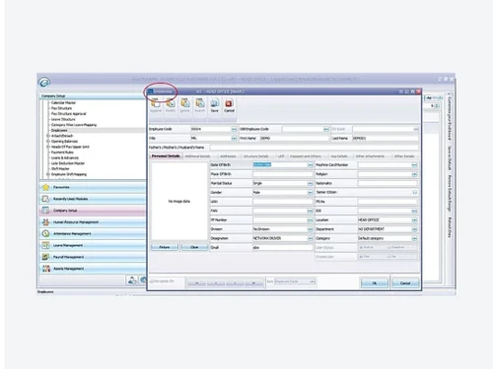The height and width of the screenshot is (369, 493).
Task: Open the Favourites star icon in sidebar
Action: [45, 187]
